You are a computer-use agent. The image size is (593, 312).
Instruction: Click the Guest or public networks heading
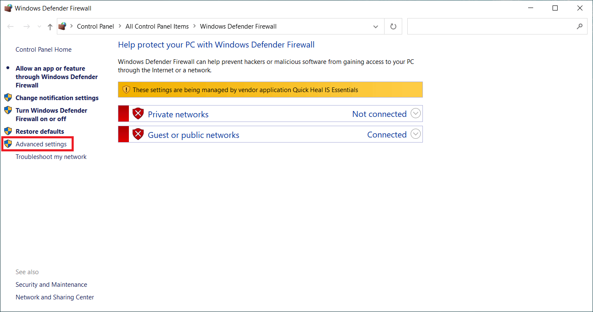[194, 135]
